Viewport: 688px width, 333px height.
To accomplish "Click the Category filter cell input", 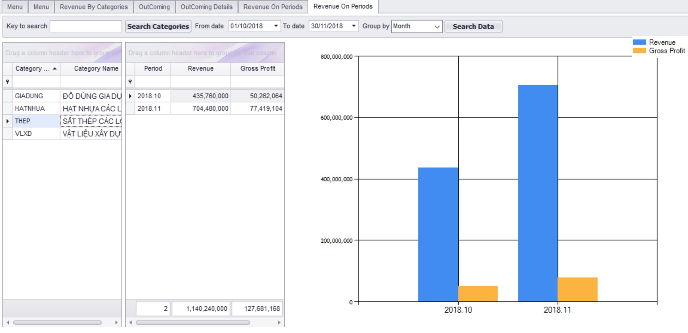I will (36, 82).
